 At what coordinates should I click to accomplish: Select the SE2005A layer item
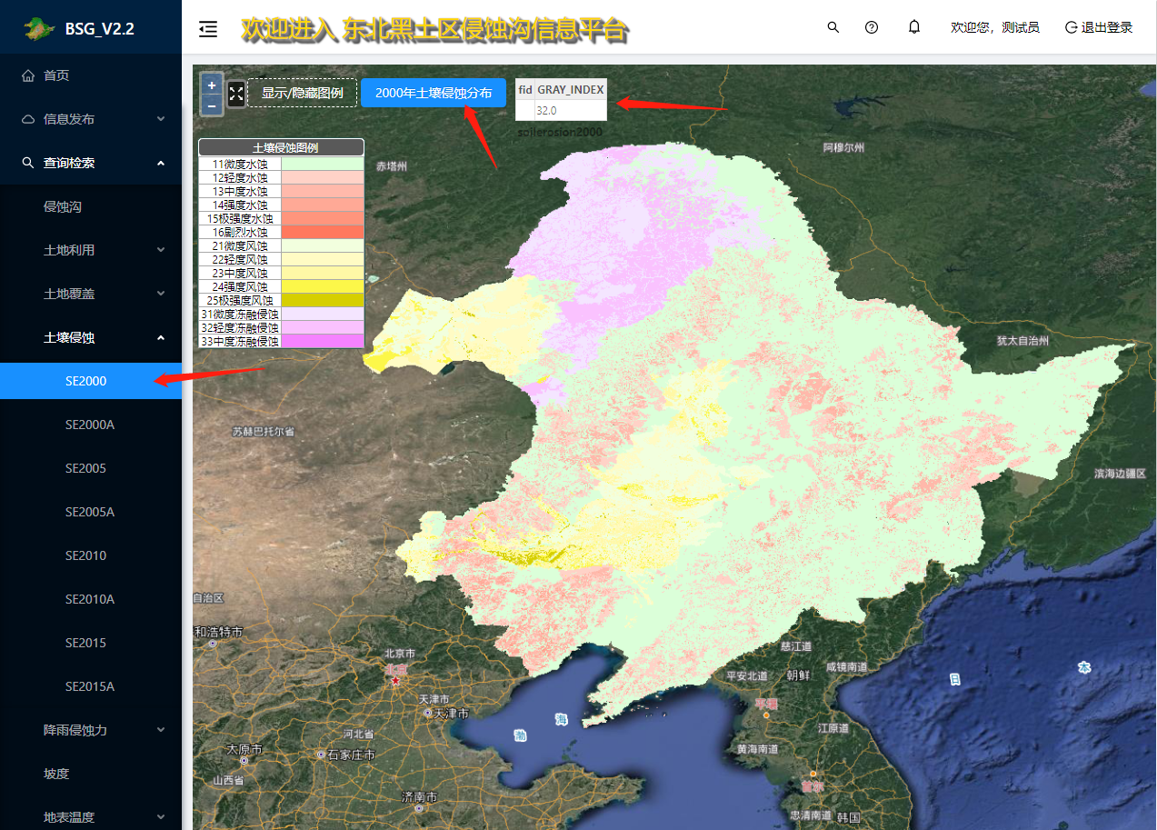[x=91, y=512]
